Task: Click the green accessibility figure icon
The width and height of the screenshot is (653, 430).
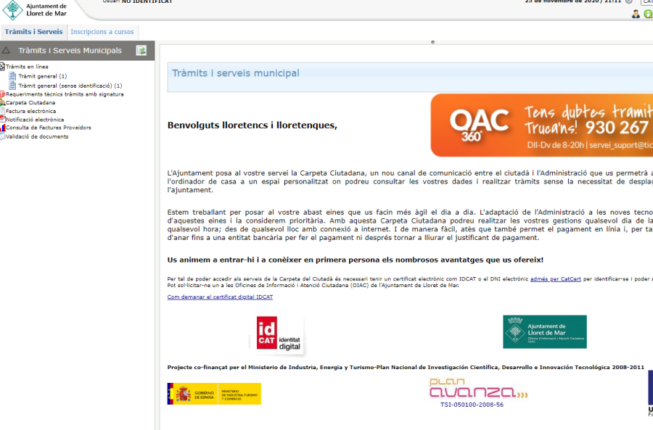Action: point(649,15)
